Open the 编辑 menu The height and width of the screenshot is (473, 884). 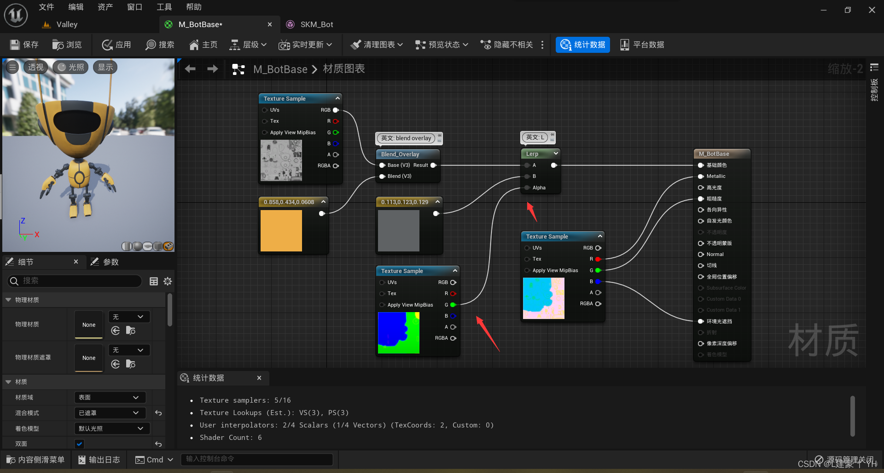76,7
